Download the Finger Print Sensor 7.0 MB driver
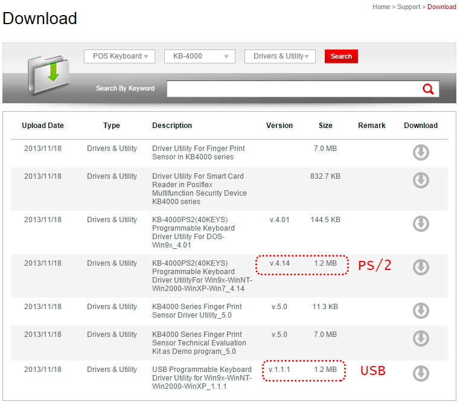 [x=421, y=152]
